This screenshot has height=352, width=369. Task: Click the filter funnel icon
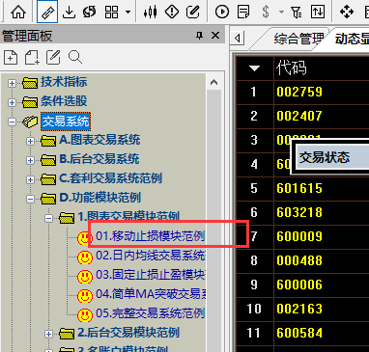(x=297, y=12)
